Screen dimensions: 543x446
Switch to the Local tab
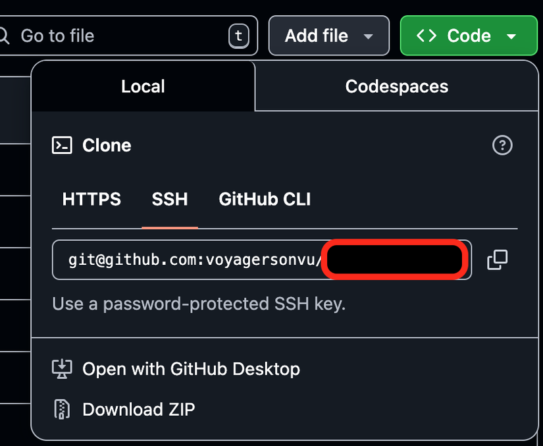143,86
